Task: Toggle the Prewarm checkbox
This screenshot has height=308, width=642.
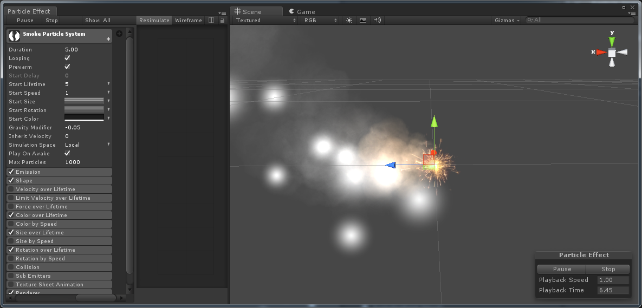Action: [68, 67]
